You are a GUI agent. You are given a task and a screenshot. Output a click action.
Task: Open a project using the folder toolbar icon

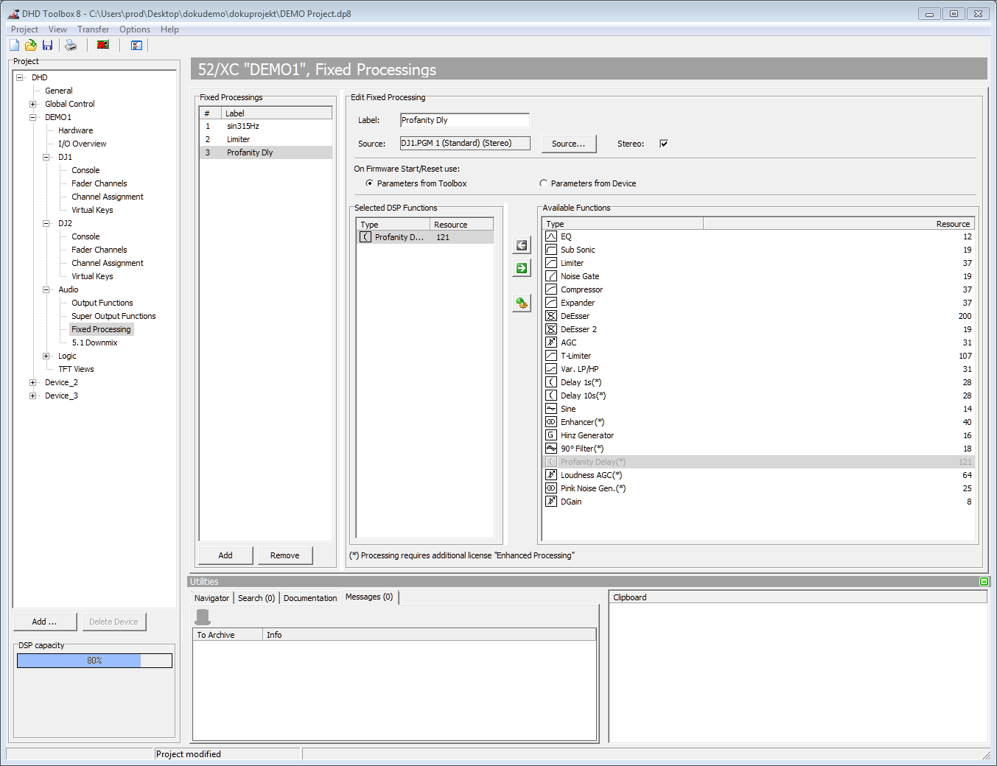point(30,45)
